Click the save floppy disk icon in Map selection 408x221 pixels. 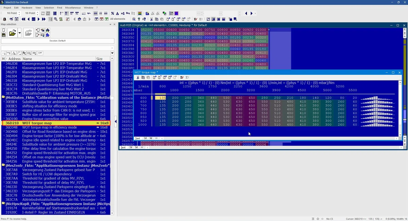click(4, 35)
